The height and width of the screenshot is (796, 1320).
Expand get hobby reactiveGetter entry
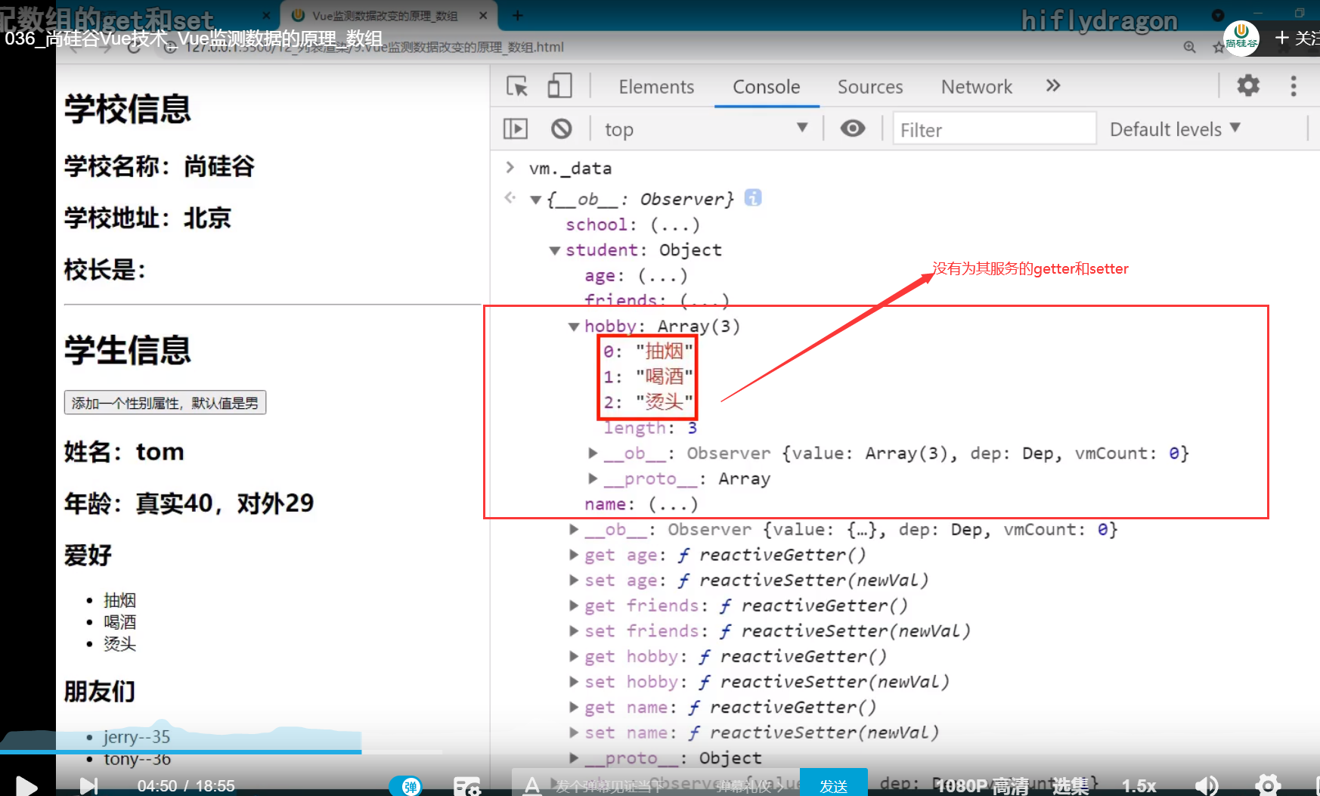point(574,656)
